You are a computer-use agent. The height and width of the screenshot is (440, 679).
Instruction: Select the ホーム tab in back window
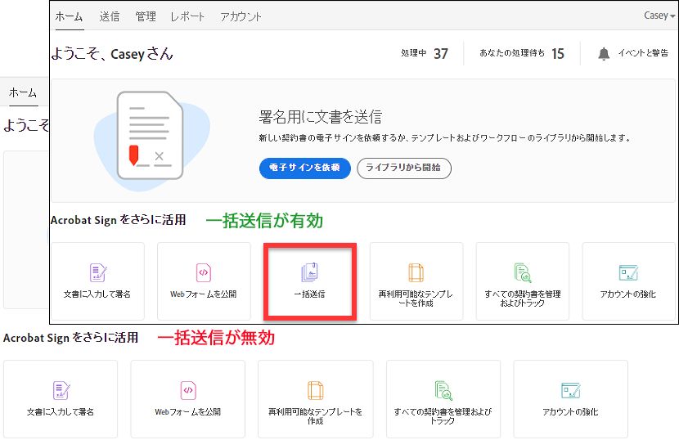click(x=23, y=92)
